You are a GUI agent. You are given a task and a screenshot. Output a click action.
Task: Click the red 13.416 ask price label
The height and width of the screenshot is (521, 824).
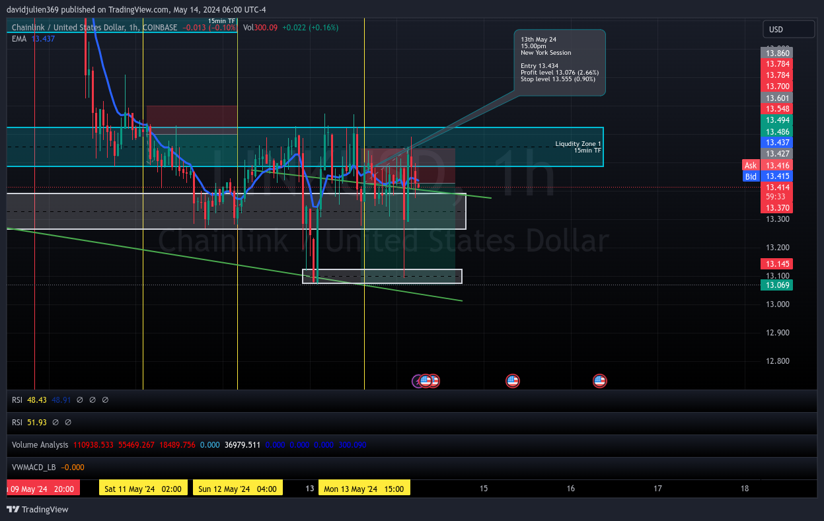[x=777, y=165]
